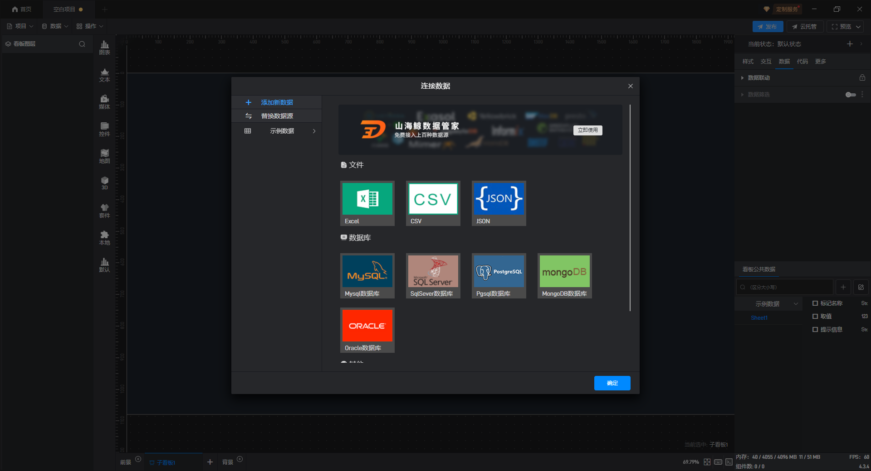
Task: Click the 区分大小写 search field
Action: coord(784,287)
